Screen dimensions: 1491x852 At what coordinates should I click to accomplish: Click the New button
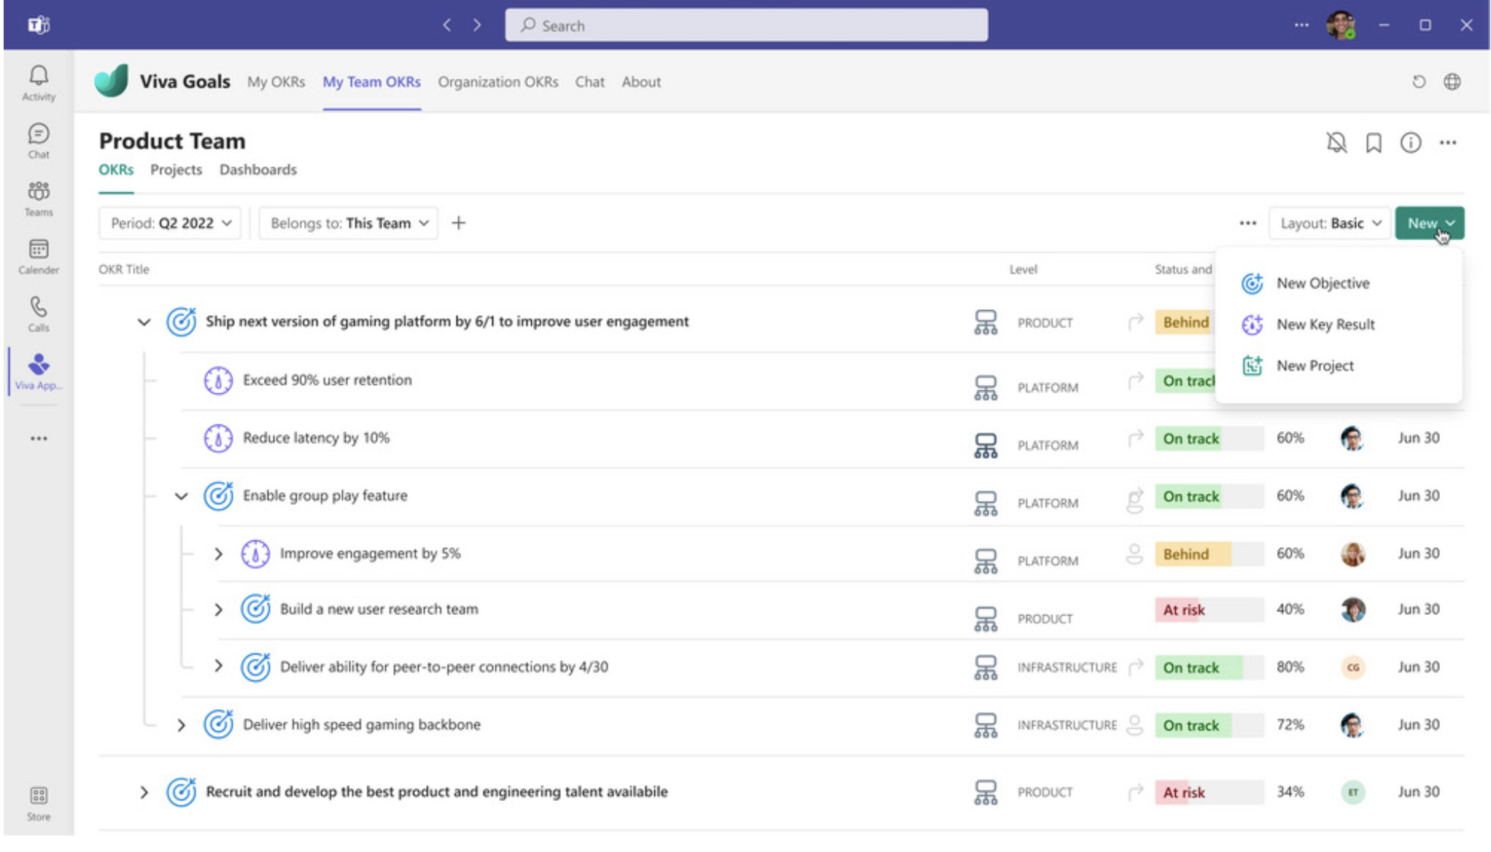coord(1429,222)
